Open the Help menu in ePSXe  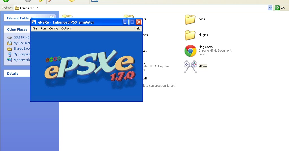click(x=137, y=28)
